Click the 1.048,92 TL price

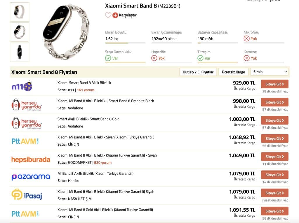pyautogui.click(x=242, y=137)
